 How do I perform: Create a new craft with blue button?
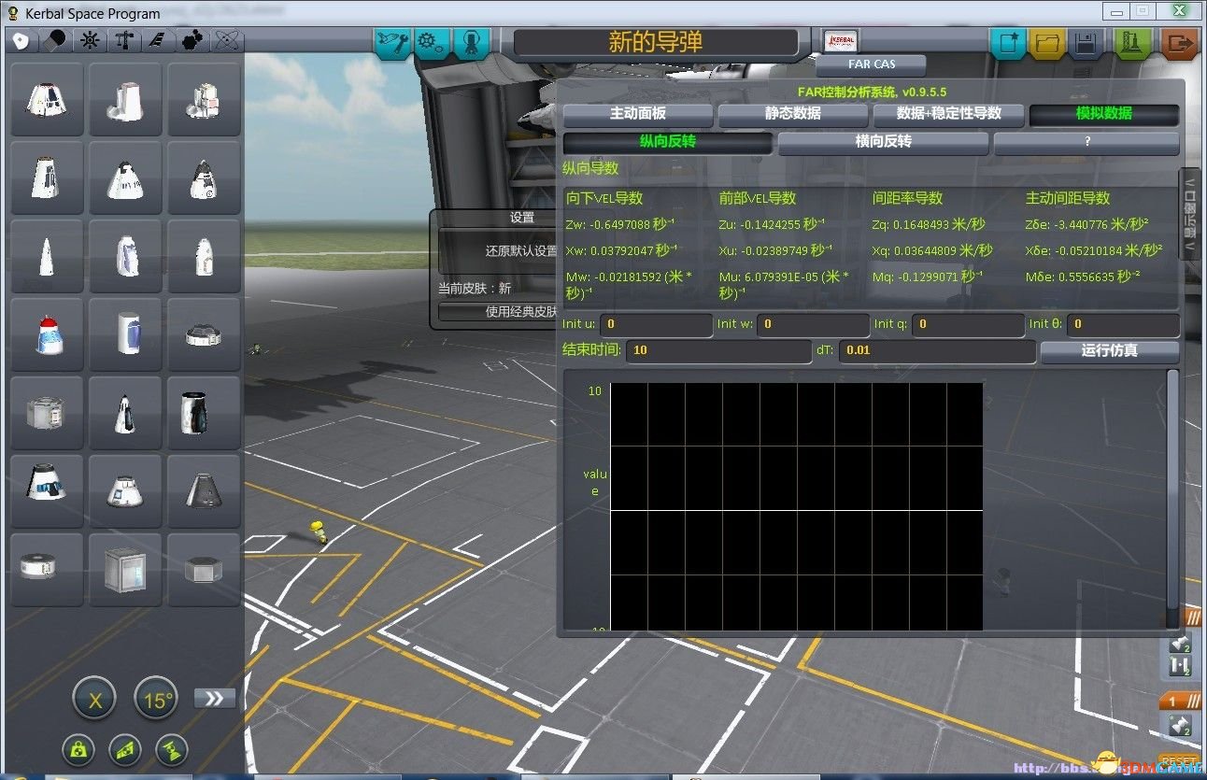coord(1008,43)
